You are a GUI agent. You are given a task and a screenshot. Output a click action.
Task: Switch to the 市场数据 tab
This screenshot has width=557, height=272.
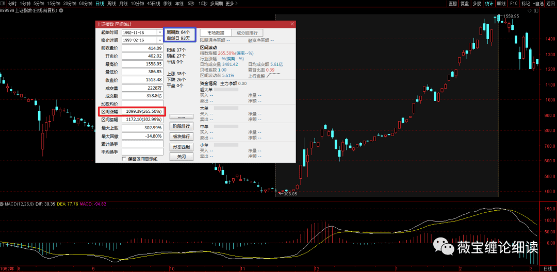[216, 32]
